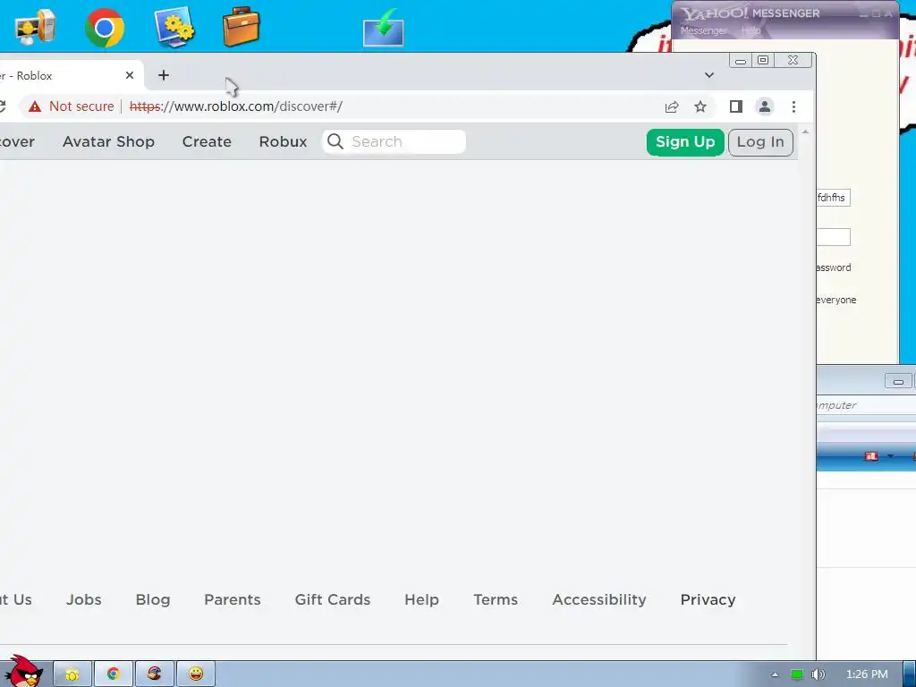Open the Blog footer link
This screenshot has height=687, width=916.
click(153, 600)
